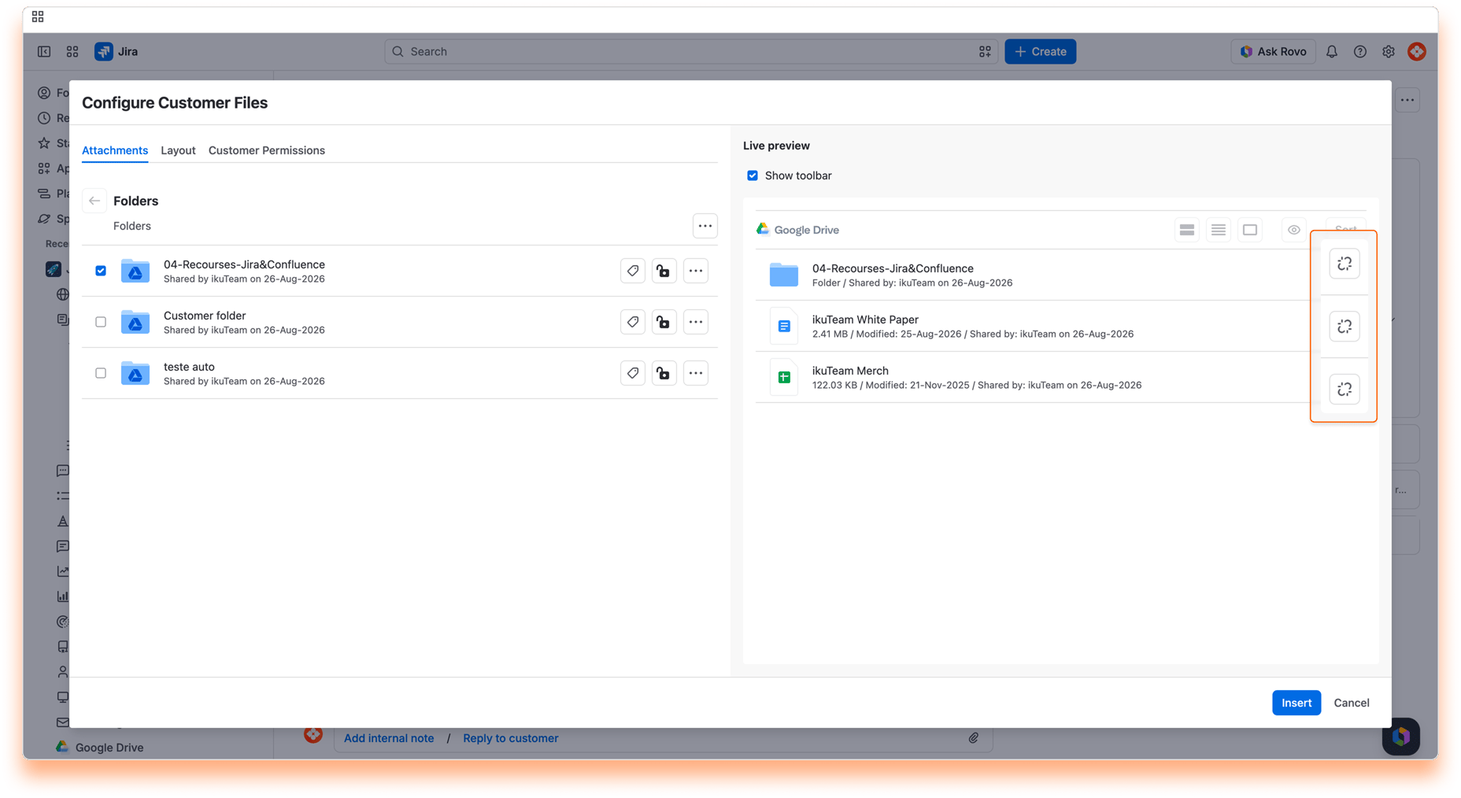Check the teste auto folder checkbox
Viewport: 1461px width, 798px height.
(101, 373)
